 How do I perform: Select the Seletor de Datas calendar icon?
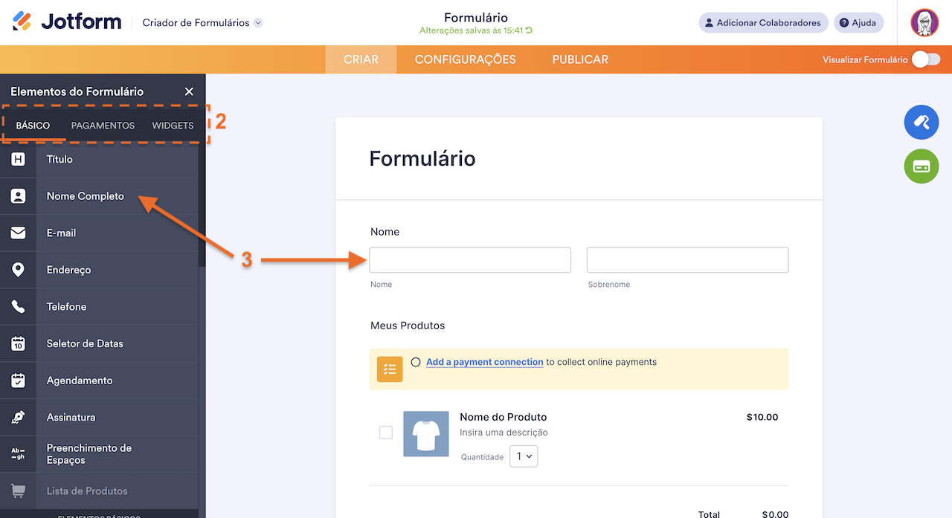pyautogui.click(x=18, y=343)
